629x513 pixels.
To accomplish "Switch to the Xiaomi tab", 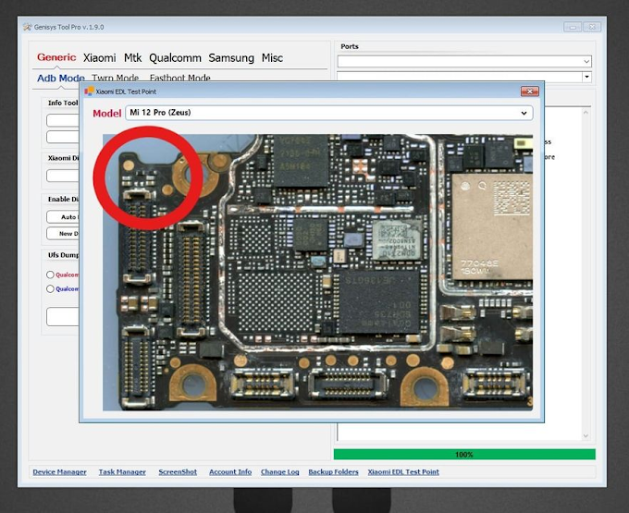I will tap(100, 58).
